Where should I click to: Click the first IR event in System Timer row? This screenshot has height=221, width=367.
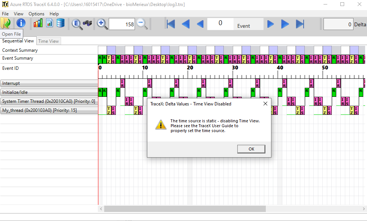coord(127,101)
